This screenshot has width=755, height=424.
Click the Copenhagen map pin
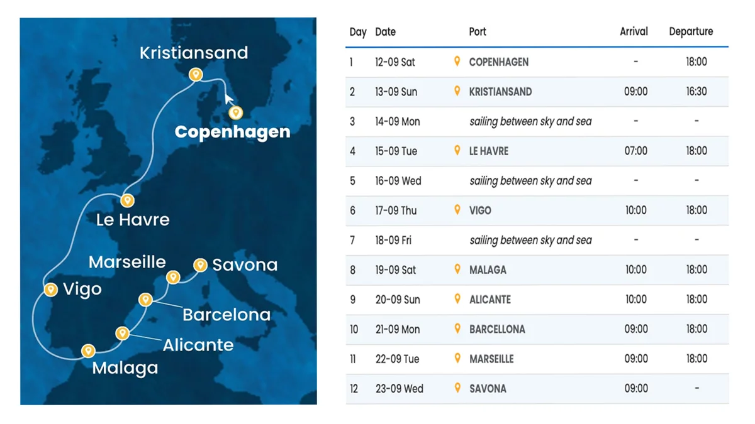(235, 113)
